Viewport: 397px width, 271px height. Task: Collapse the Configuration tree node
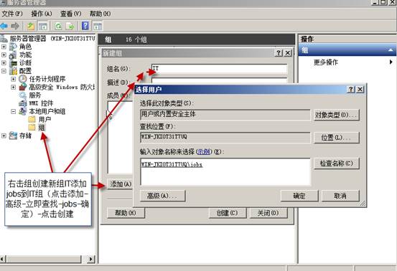pos(4,71)
